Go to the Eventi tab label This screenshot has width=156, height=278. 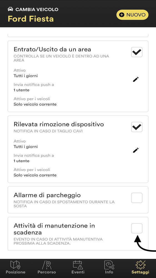[x=78, y=272]
